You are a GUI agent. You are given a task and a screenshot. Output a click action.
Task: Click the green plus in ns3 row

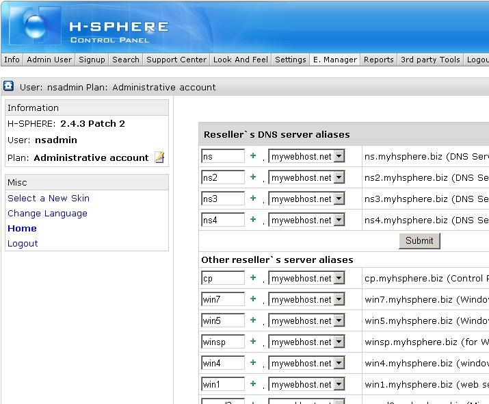point(253,198)
